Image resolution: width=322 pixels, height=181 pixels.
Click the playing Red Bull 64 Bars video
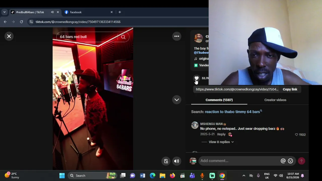pos(93,99)
